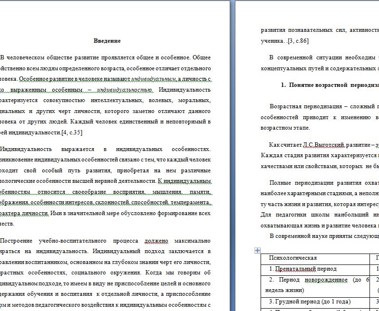Click the cell '1. Пренатальный период'
Image resolution: width=379 pixels, height=311 pixels.
tap(315, 270)
